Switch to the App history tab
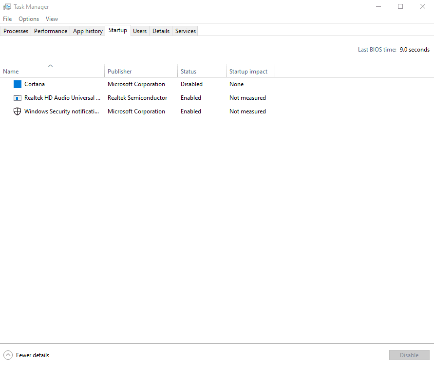The height and width of the screenshot is (366, 434). (88, 31)
